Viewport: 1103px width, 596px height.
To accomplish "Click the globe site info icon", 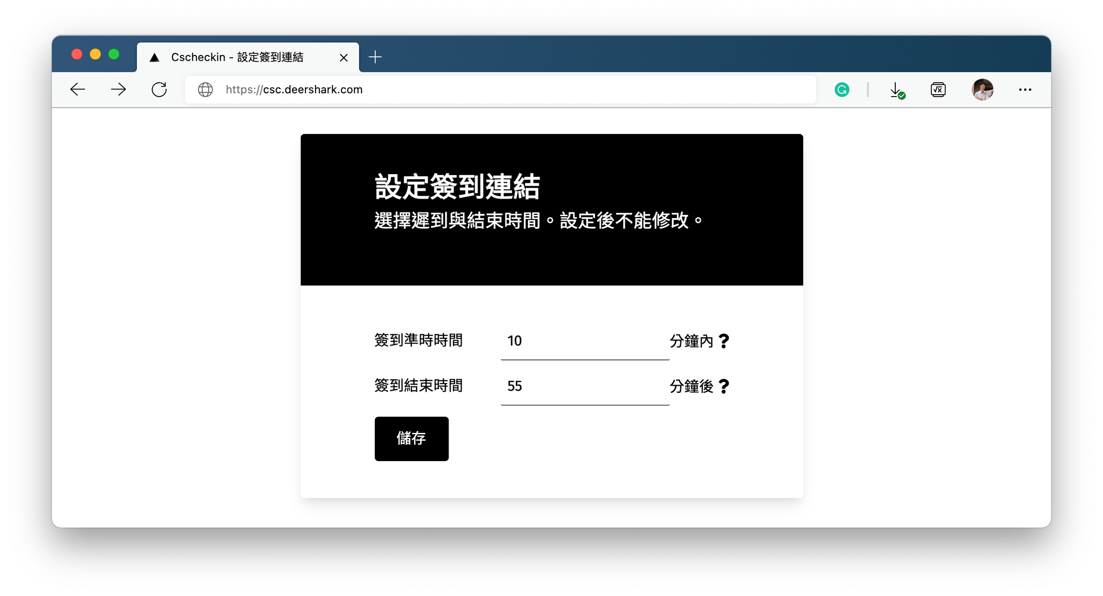I will coord(205,89).
